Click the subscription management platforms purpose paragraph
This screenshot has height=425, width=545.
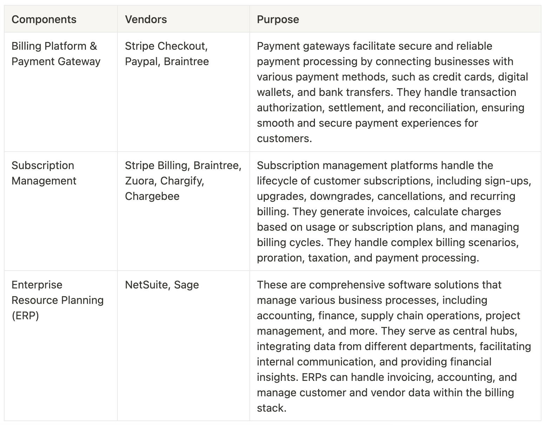pos(392,211)
